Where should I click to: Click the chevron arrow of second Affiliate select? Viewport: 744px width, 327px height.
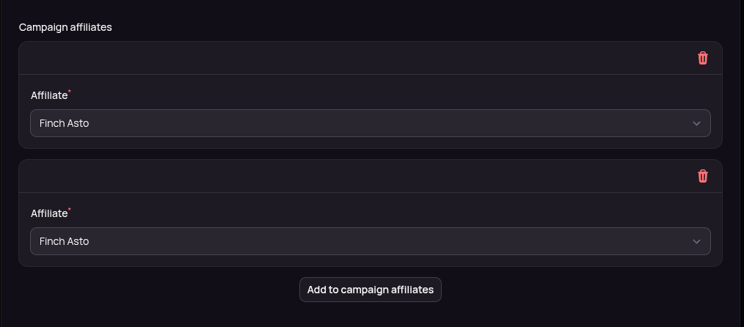696,241
